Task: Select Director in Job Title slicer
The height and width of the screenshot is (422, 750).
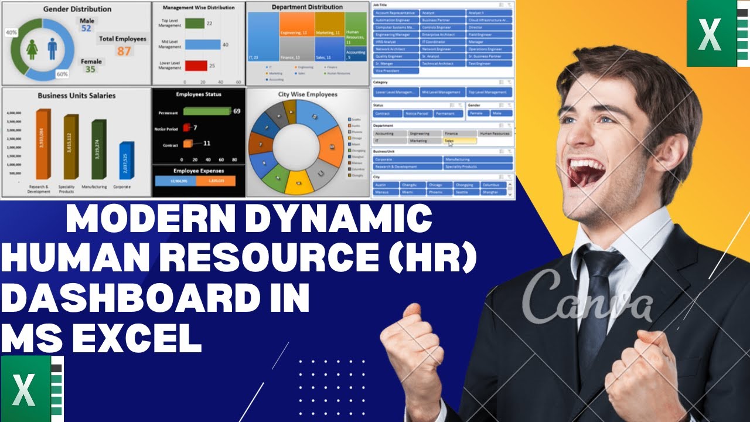Action: pyautogui.click(x=489, y=28)
